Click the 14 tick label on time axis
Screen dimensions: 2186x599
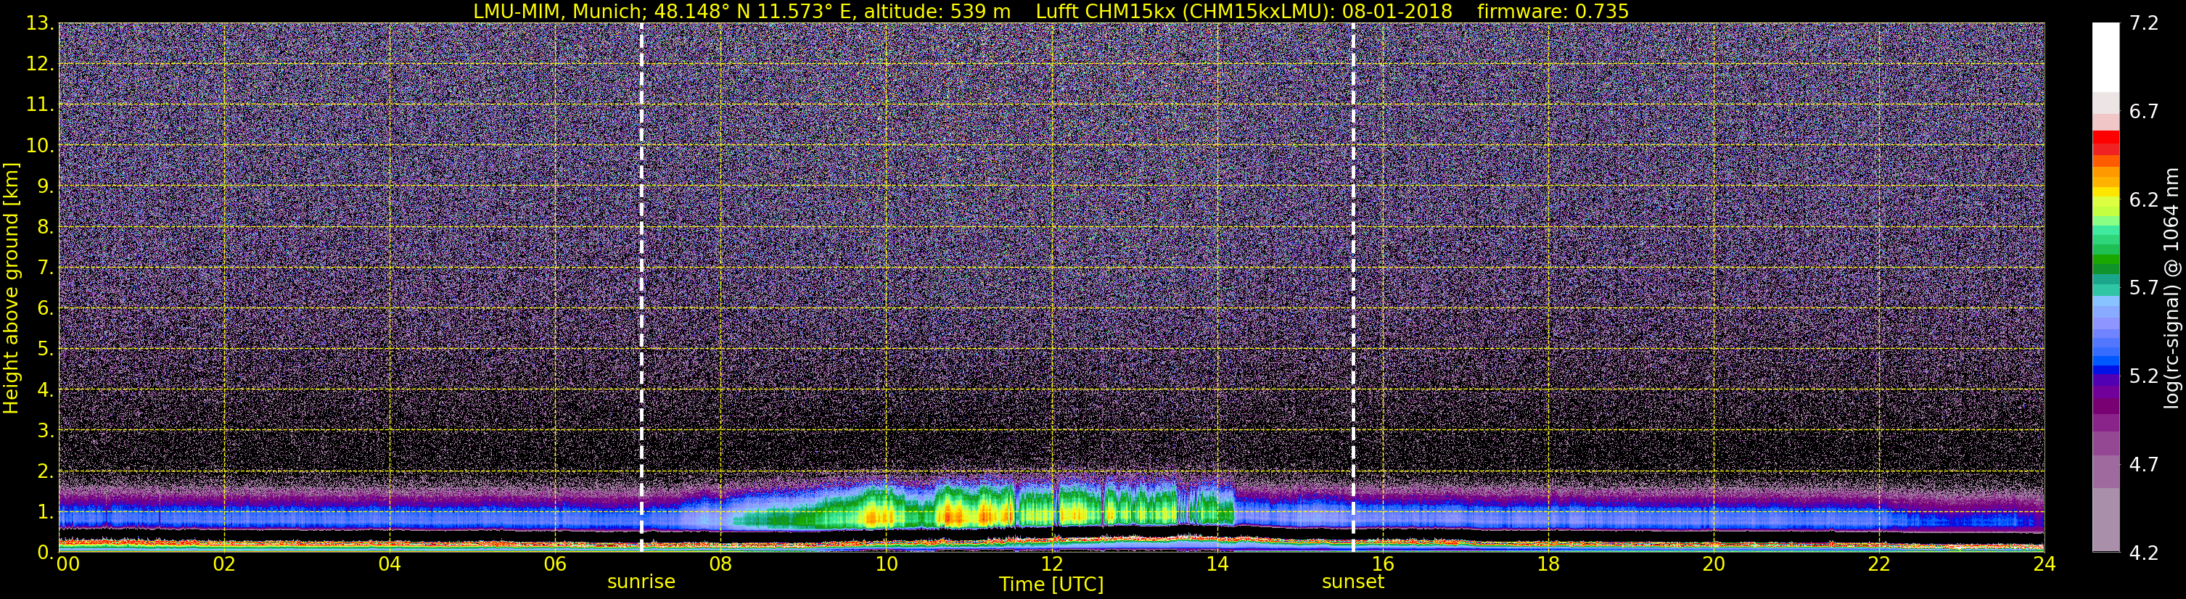[1217, 565]
